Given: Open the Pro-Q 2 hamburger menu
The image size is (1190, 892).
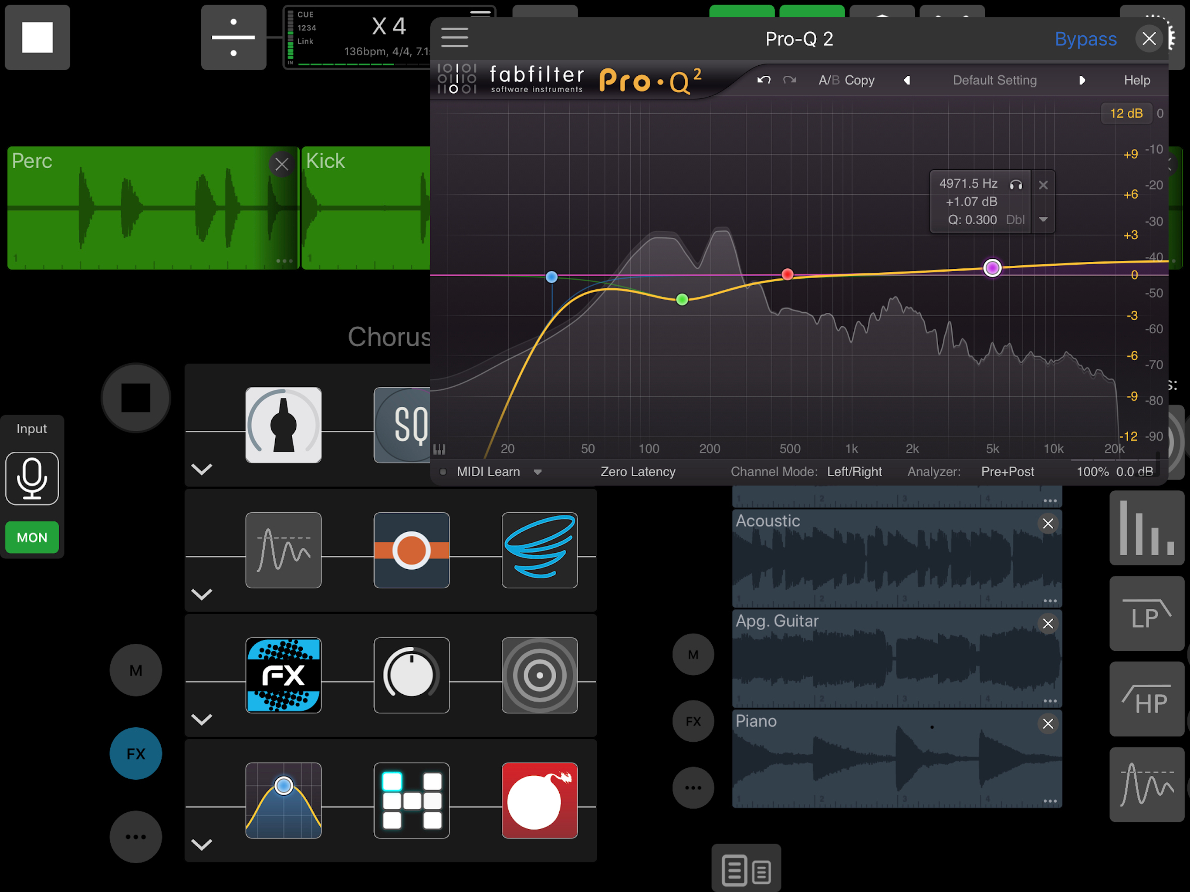Looking at the screenshot, I should pos(455,37).
